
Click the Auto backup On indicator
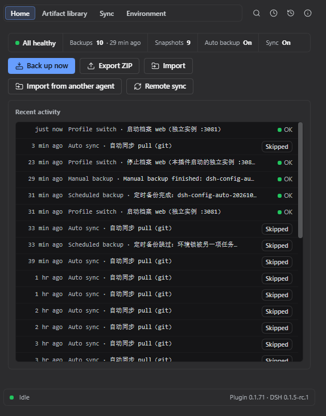pos(228,43)
